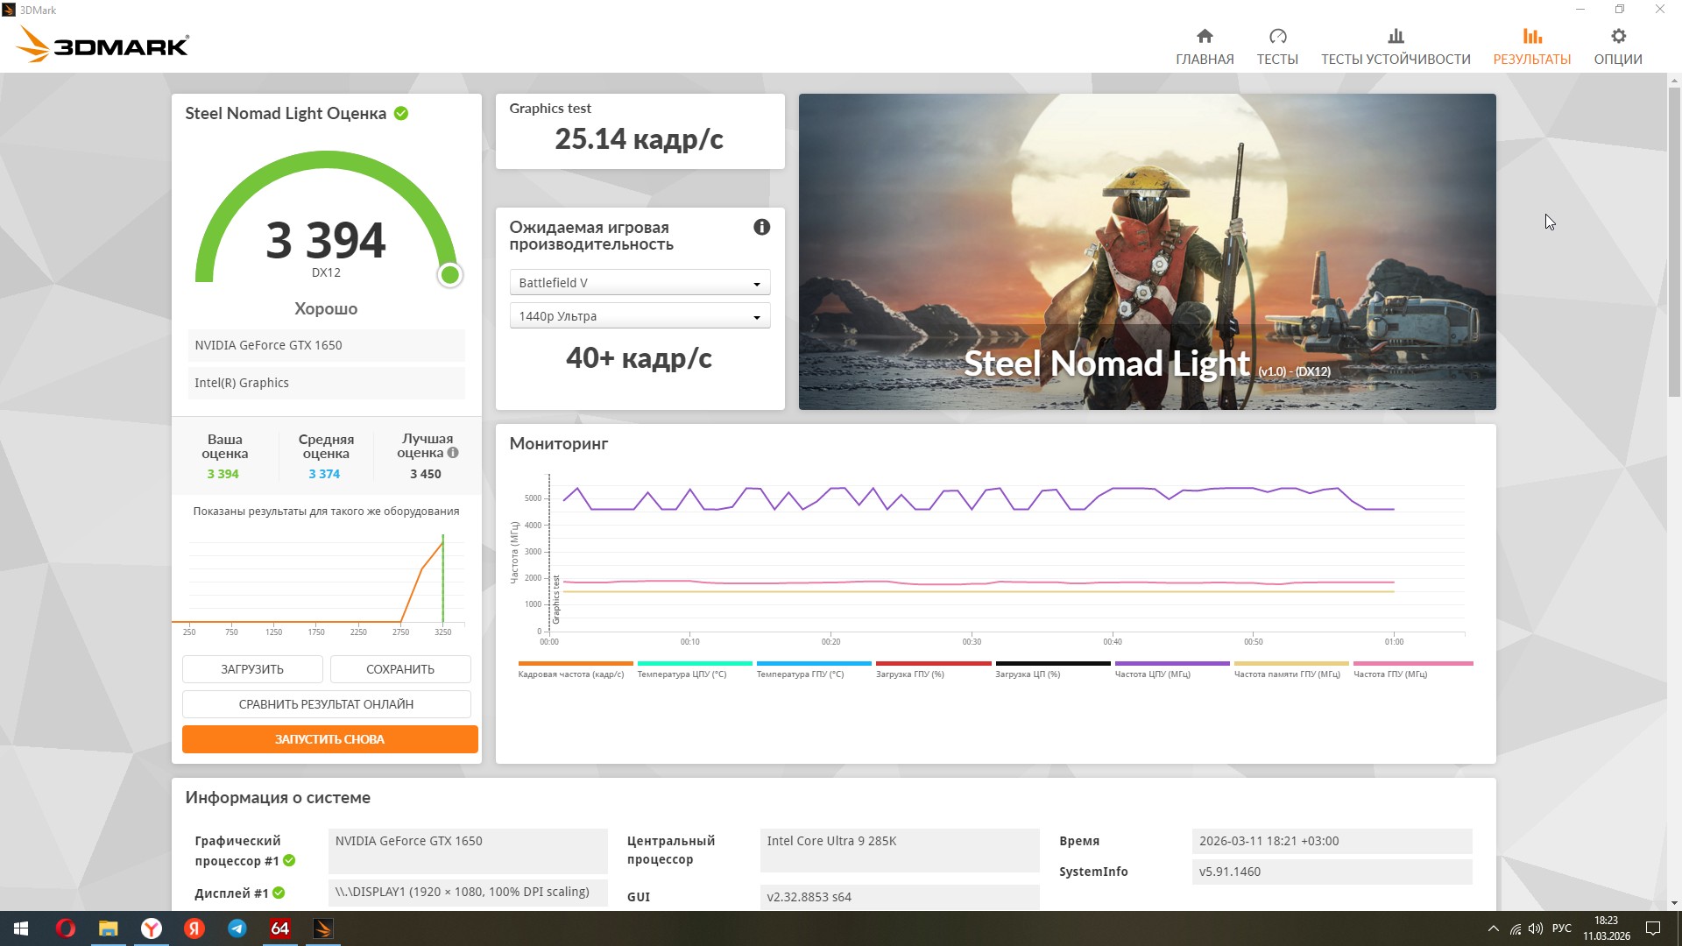
Task: Click info icon next to Лучшая оценка
Action: pos(453,453)
